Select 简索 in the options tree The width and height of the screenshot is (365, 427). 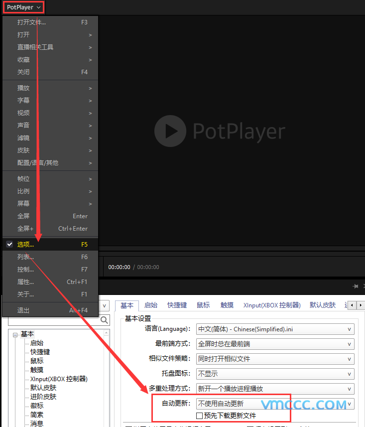(37, 415)
